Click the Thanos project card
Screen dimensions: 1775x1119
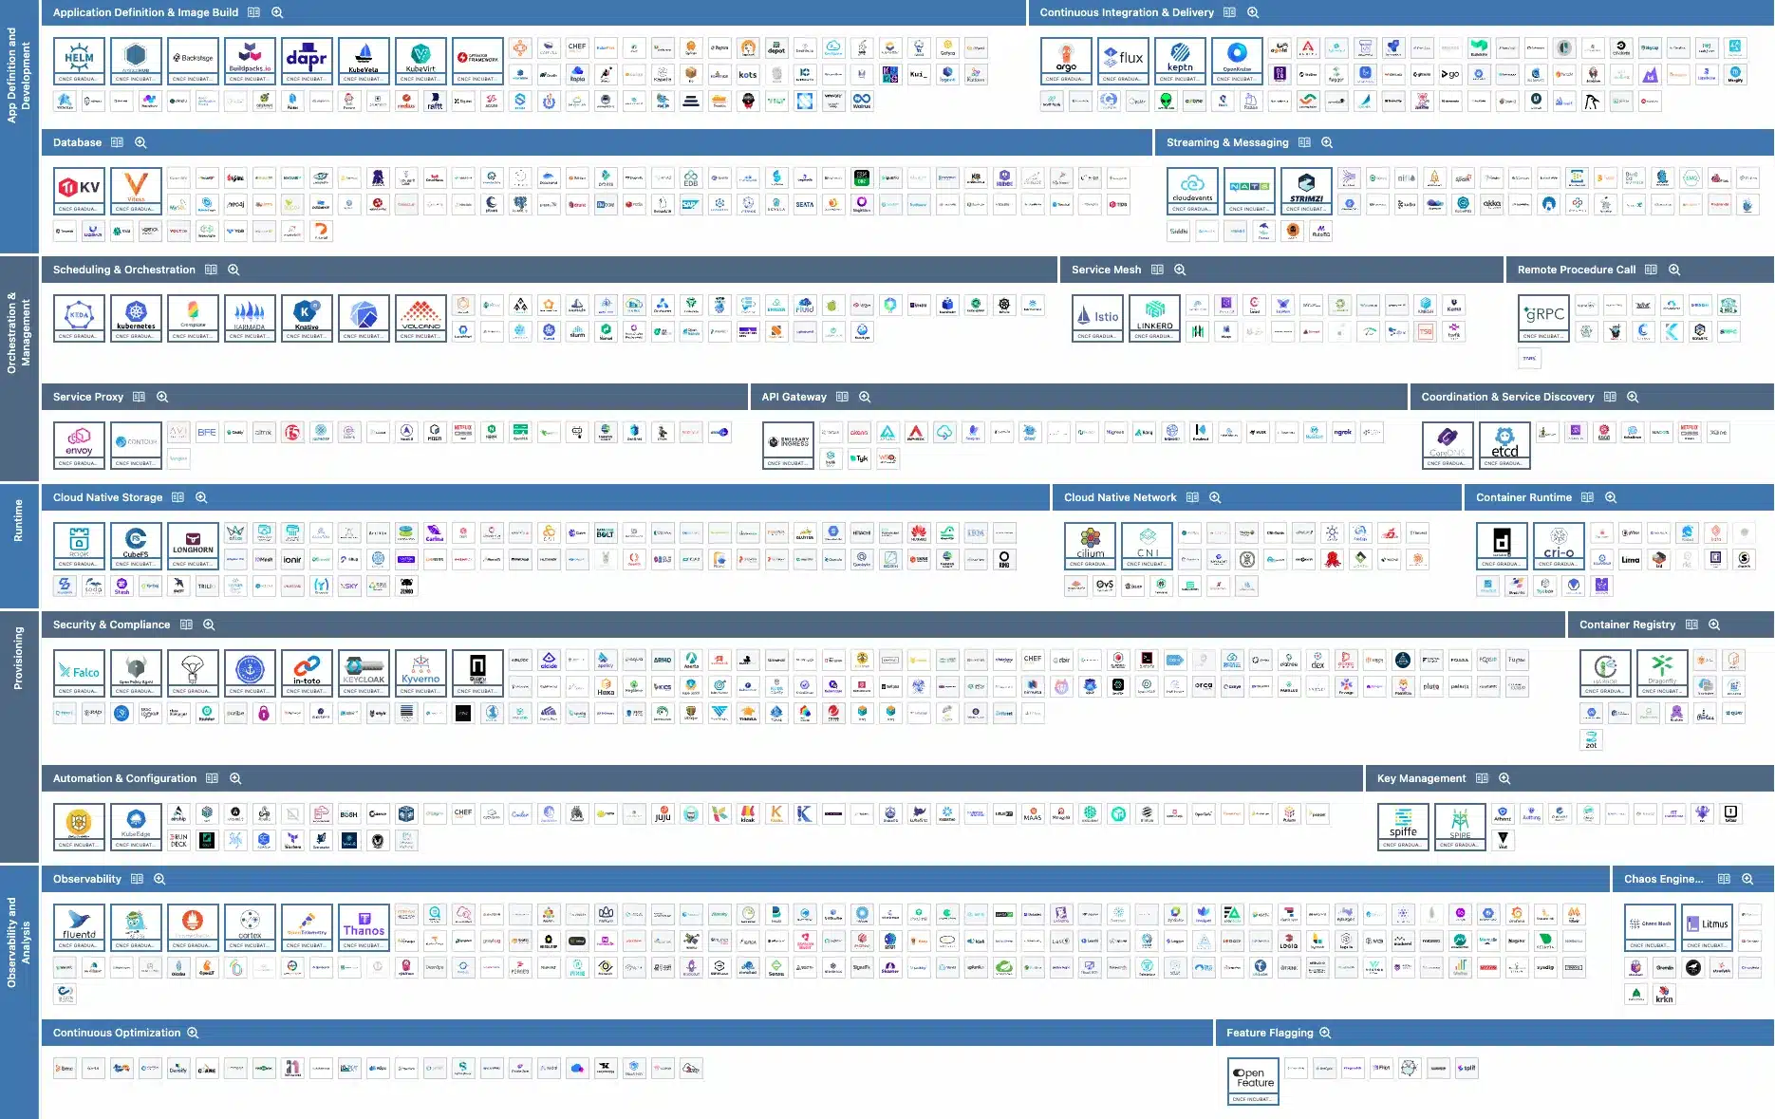click(364, 927)
